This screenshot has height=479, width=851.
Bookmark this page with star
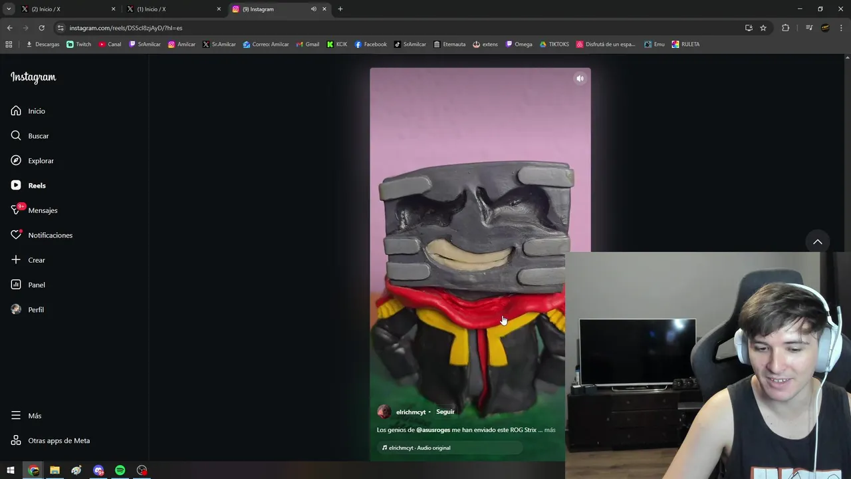click(763, 28)
